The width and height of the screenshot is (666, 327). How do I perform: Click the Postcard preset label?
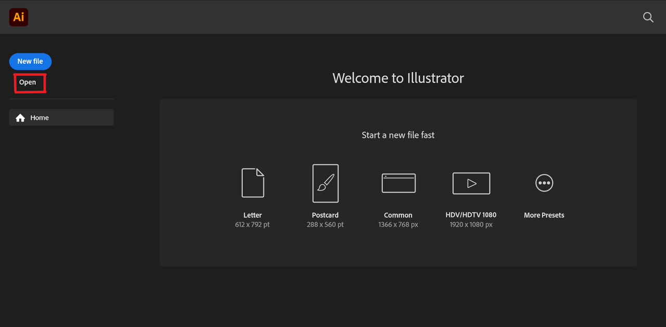pos(325,215)
